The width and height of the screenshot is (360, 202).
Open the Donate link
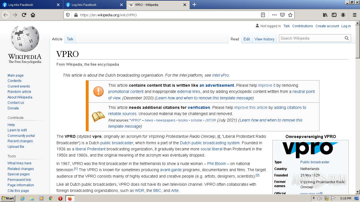coord(13,108)
